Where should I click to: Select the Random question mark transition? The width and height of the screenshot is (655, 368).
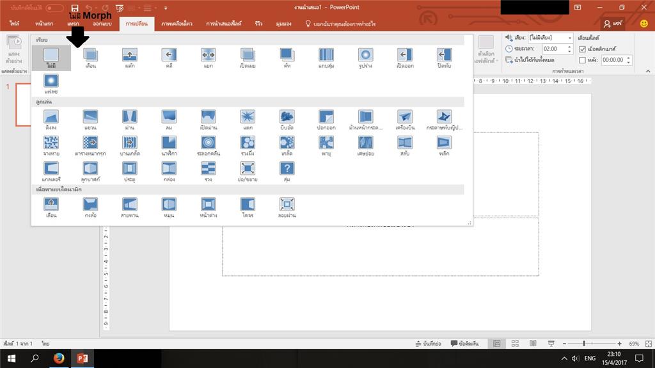(x=287, y=172)
